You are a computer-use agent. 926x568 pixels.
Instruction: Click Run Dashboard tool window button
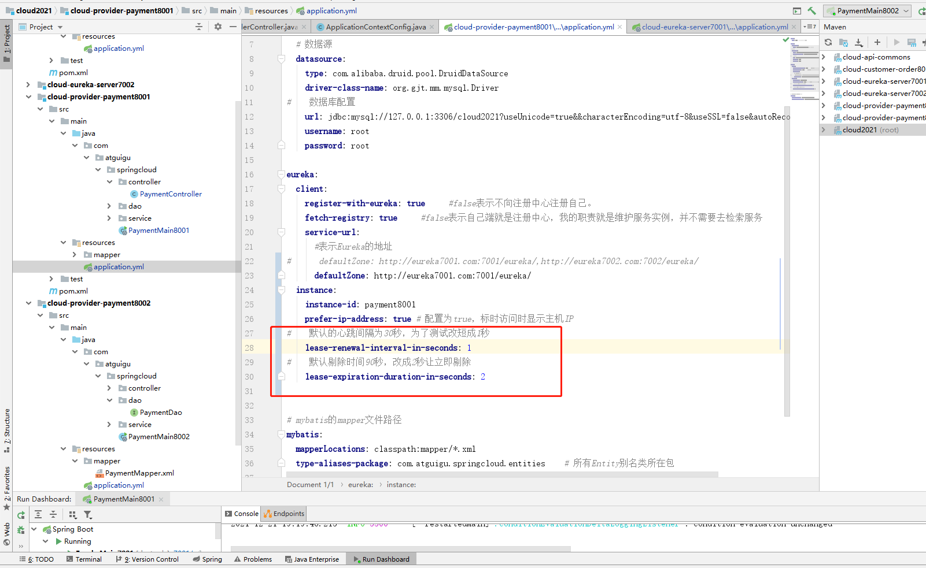pyautogui.click(x=381, y=559)
